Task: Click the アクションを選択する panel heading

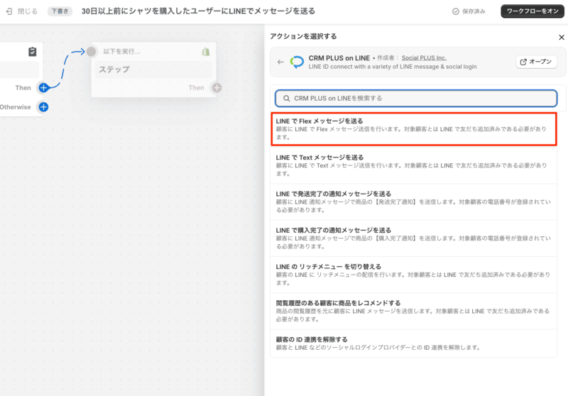Action: click(303, 36)
